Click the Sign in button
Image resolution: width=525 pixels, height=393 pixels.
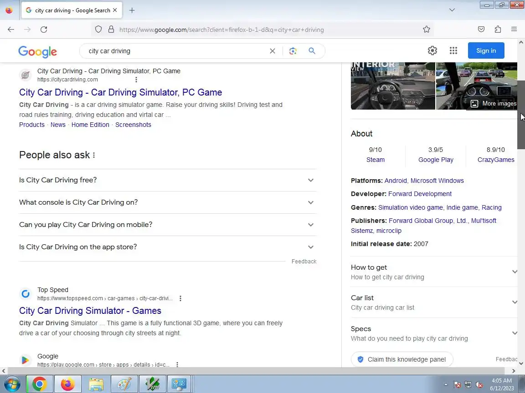tap(486, 50)
